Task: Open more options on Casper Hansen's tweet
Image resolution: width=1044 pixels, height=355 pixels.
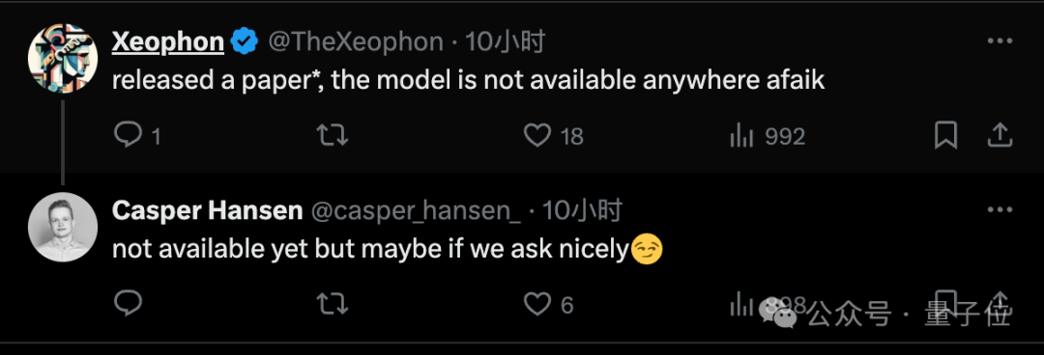Action: (x=1000, y=210)
